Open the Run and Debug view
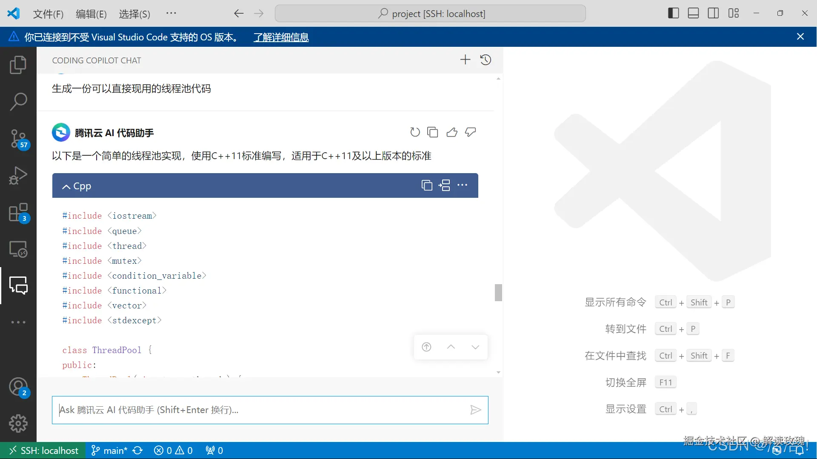This screenshot has height=459, width=817. 18,175
